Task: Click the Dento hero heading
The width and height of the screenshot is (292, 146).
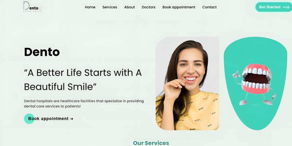Action: coord(42,52)
